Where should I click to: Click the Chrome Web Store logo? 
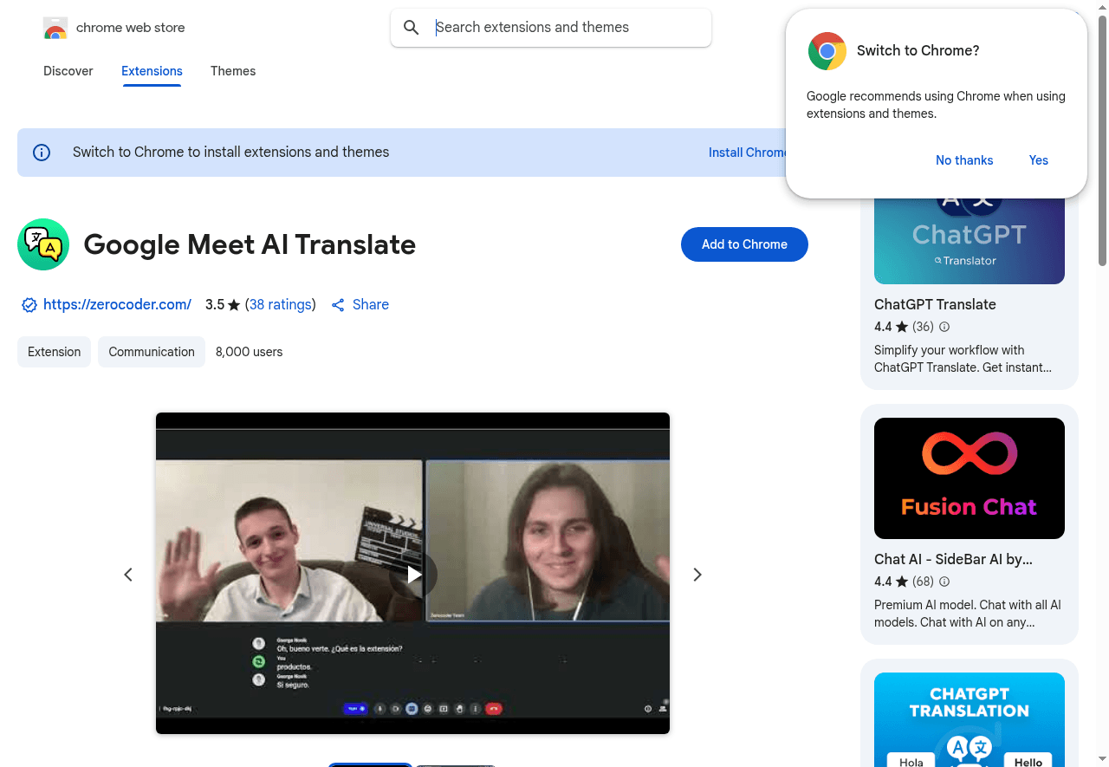coord(55,27)
